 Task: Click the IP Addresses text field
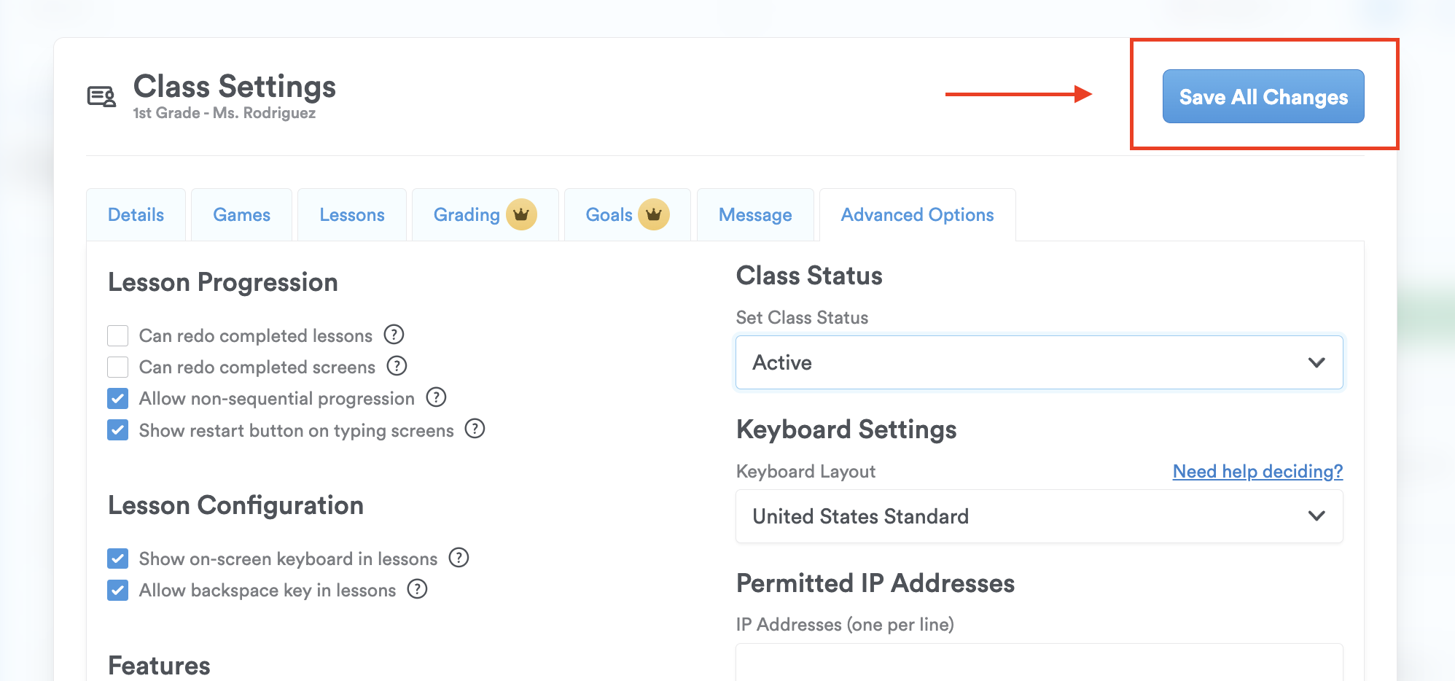[x=1039, y=662]
